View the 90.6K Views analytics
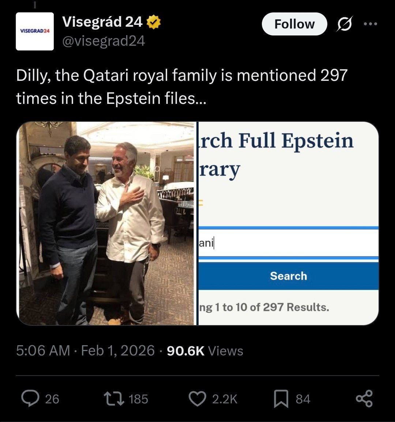The width and height of the screenshot is (395, 422). point(205,351)
